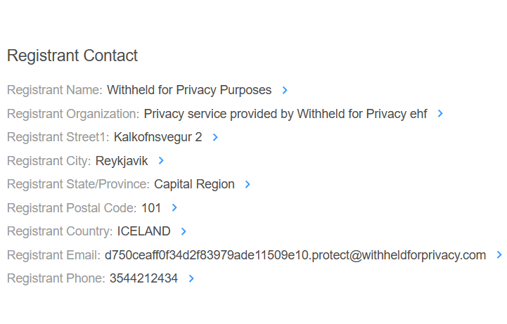Viewport: 507px width, 324px height.
Task: Click the Privacy service provided by organization text
Action: tap(285, 114)
